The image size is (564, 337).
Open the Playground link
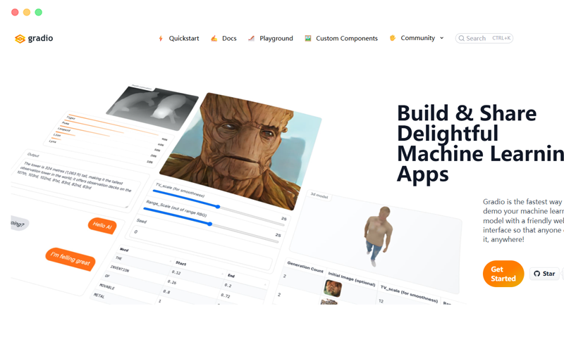pos(276,39)
